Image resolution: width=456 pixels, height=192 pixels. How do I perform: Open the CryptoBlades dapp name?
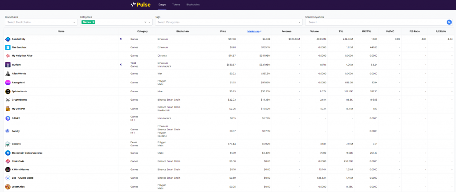(x=20, y=100)
